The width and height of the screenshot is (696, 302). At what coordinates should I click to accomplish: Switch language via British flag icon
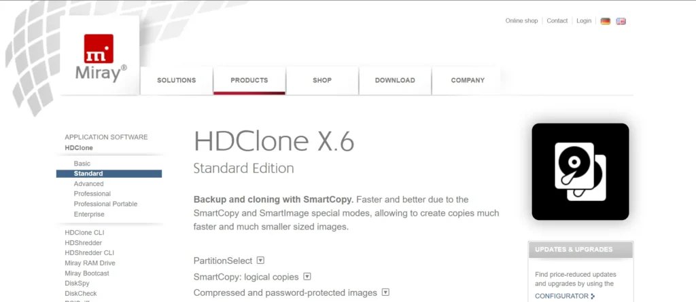coord(621,21)
